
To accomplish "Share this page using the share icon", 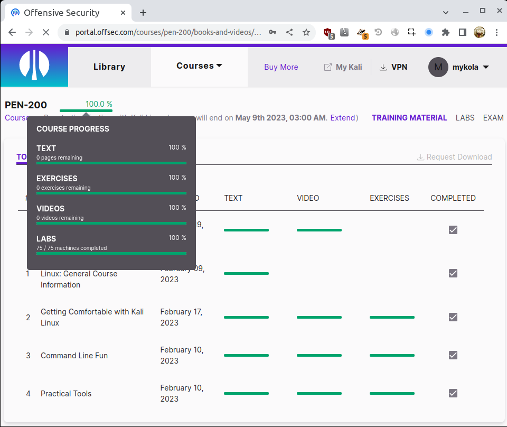I will (289, 32).
